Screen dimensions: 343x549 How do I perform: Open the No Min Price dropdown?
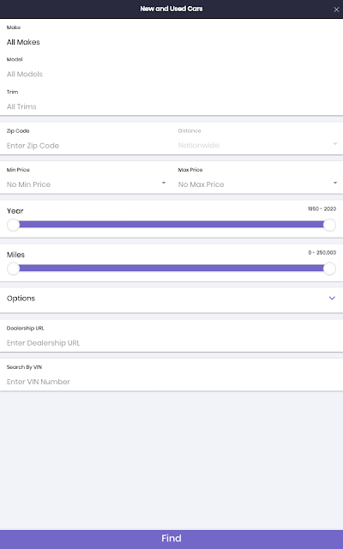pos(86,184)
